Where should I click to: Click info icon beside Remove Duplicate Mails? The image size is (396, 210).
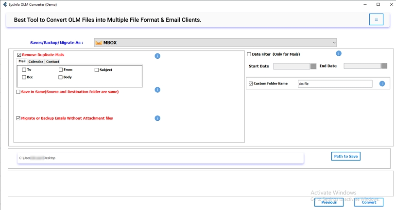click(x=157, y=56)
